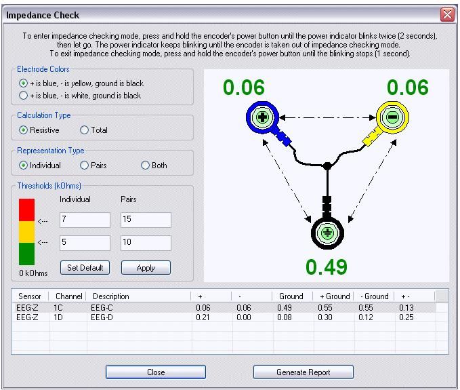Select Pairs representation type
The width and height of the screenshot is (460, 390).
[x=85, y=165]
